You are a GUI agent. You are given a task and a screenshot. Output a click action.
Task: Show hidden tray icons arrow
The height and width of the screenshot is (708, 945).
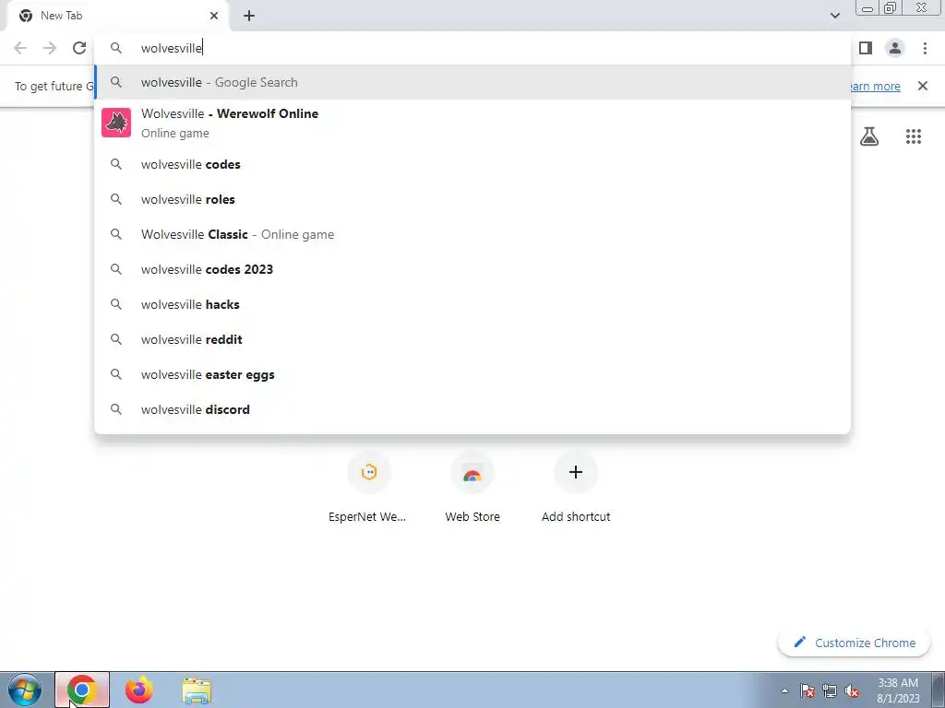coord(784,690)
